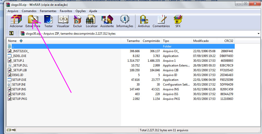Select the _SETUP.1 file name
This screenshot has height=134, width=262.
click(18, 61)
